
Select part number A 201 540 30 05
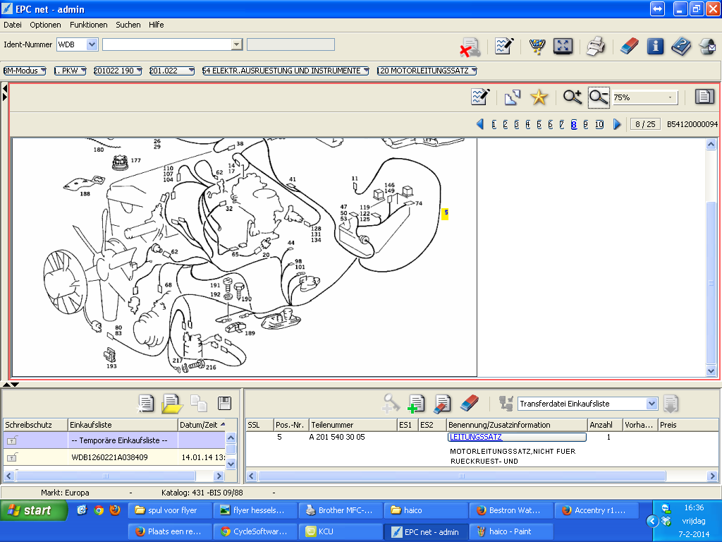pyautogui.click(x=337, y=437)
